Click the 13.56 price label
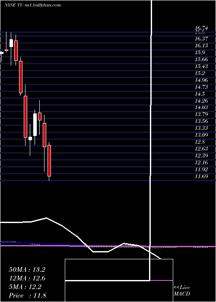The height and width of the screenshot is (302, 216). [x=201, y=121]
